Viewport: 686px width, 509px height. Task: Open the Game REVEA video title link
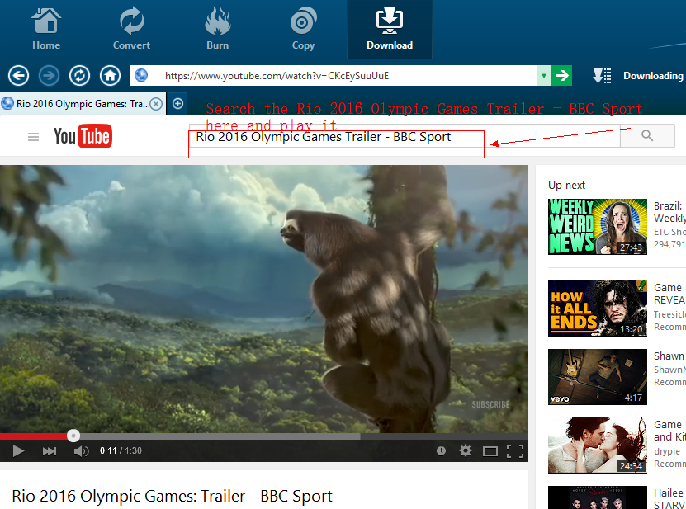[669, 294]
